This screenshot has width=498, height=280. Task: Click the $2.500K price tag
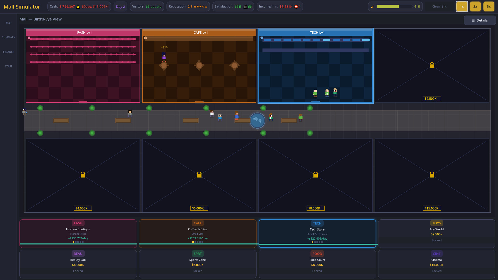pos(432,99)
